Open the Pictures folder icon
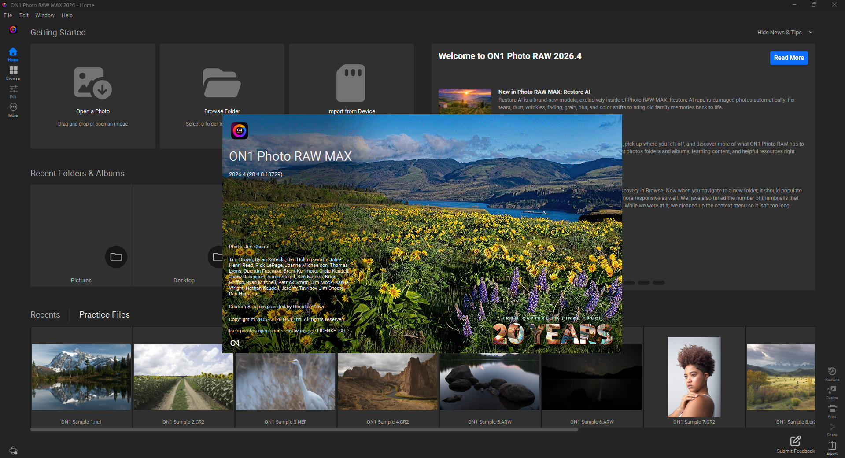The width and height of the screenshot is (845, 458). point(116,257)
